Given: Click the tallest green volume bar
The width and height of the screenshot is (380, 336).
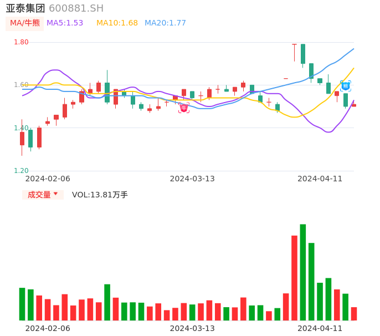Looking at the screenshot, I should pyautogui.click(x=303, y=272).
